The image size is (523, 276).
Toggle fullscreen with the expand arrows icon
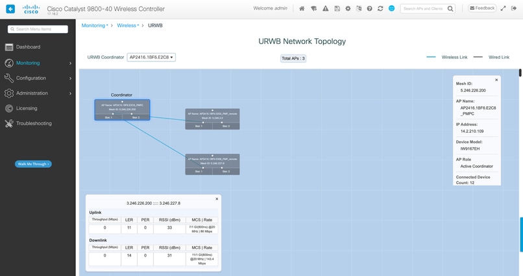503,8
